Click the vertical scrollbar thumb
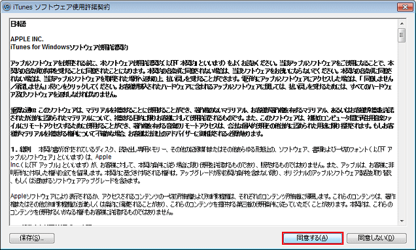 [x=402, y=35]
